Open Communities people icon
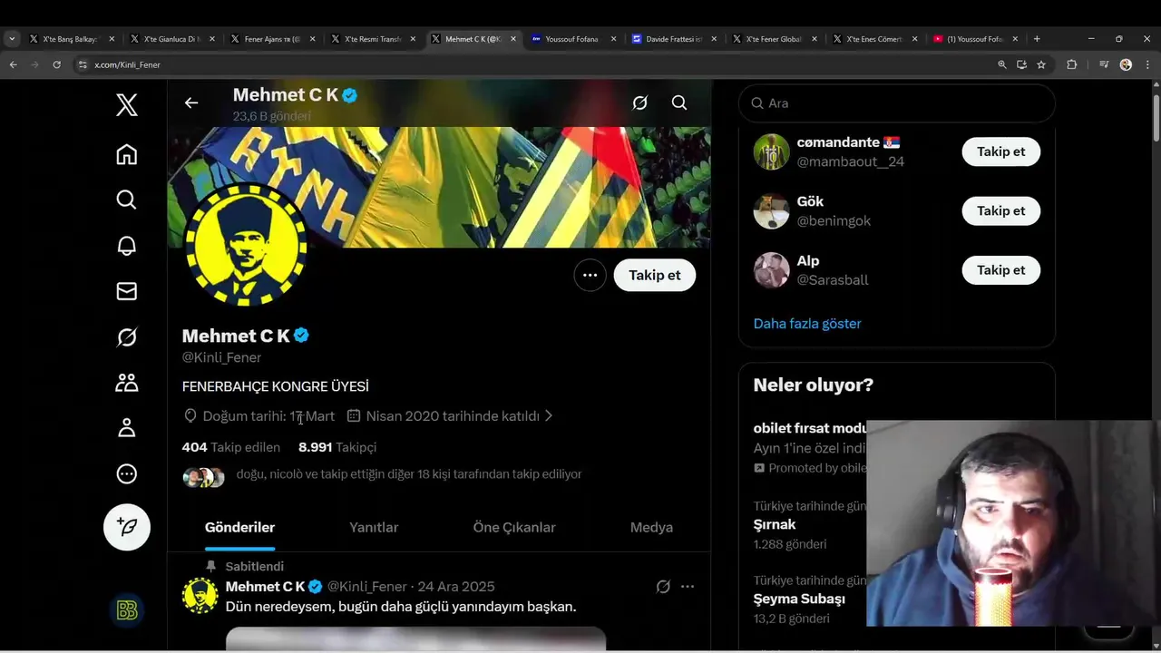This screenshot has width=1161, height=653. [x=127, y=383]
